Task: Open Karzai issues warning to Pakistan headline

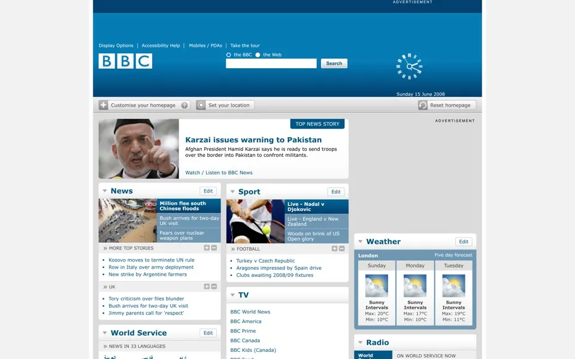Action: pos(253,139)
